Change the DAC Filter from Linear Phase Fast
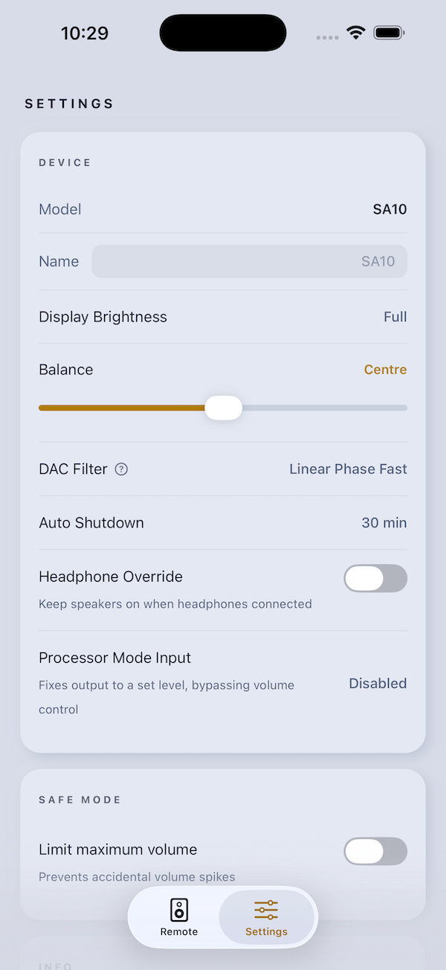Viewport: 446px width, 970px height. pos(348,469)
